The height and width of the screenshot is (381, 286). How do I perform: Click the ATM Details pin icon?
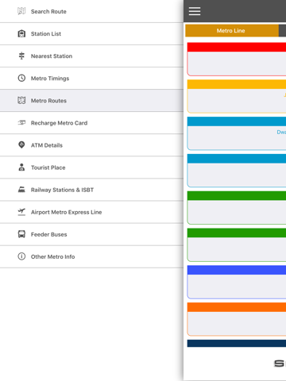[21, 144]
